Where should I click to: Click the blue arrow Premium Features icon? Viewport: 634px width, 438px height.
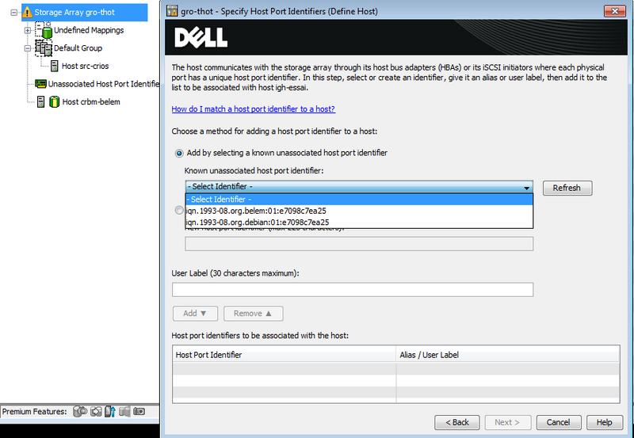[110, 411]
